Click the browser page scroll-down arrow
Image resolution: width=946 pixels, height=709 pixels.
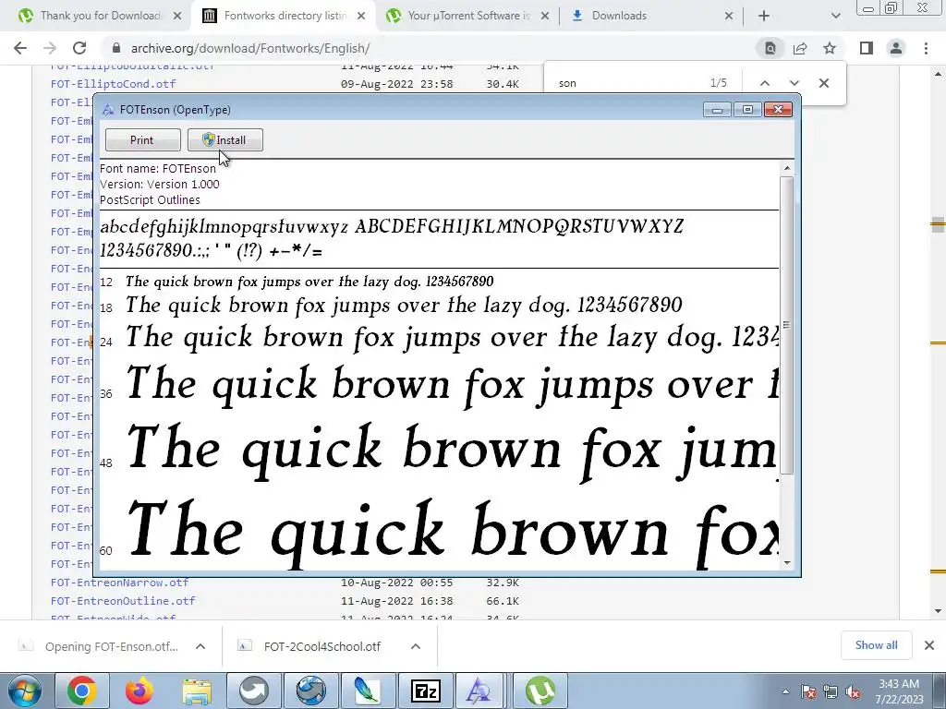(x=938, y=611)
